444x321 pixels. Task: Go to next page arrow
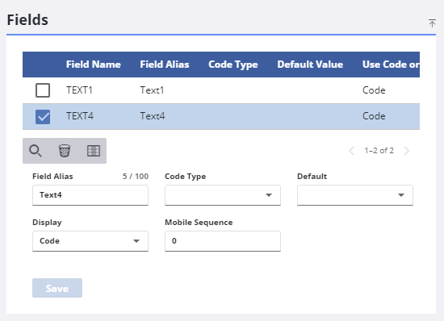coord(407,151)
